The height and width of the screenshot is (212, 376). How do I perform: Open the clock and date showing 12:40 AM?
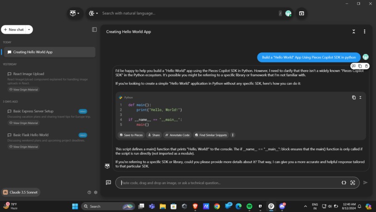[349, 206]
